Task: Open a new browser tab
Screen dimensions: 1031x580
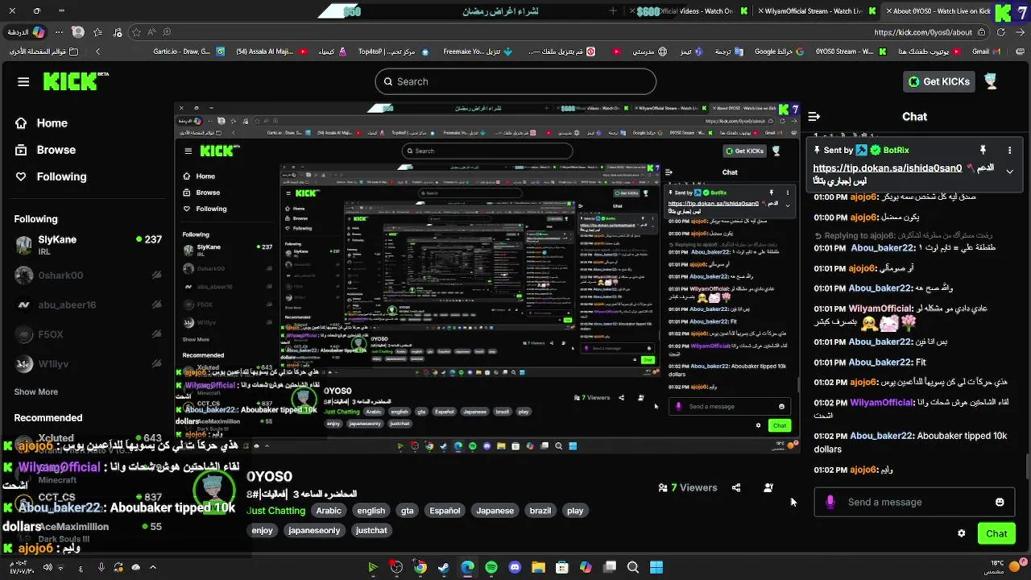Action: click(613, 11)
